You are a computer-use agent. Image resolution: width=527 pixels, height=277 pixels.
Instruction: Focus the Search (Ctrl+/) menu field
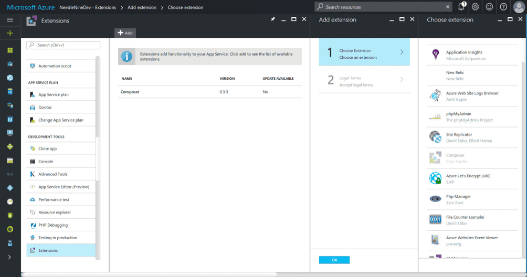(x=63, y=45)
